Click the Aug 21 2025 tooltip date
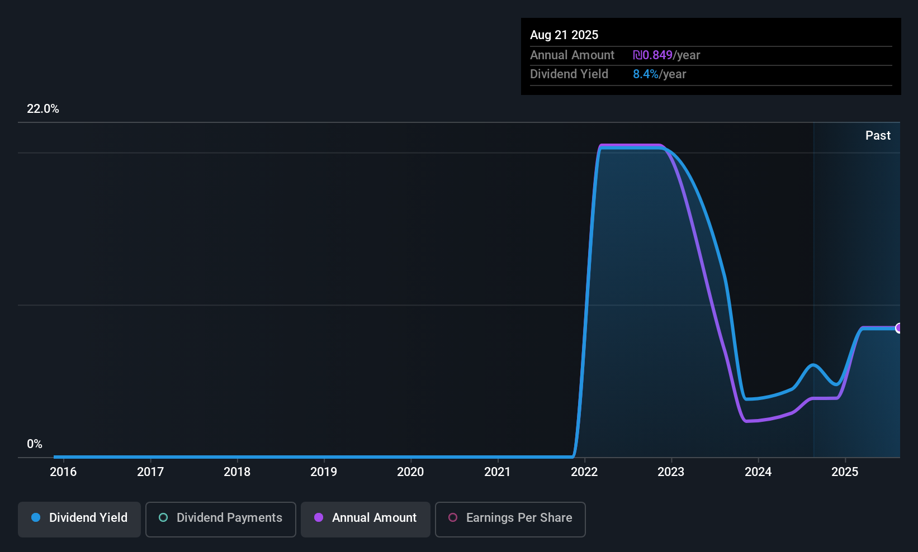Viewport: 918px width, 552px height. click(x=564, y=35)
